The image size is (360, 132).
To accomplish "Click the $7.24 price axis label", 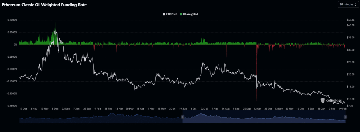I will [x=350, y=106].
